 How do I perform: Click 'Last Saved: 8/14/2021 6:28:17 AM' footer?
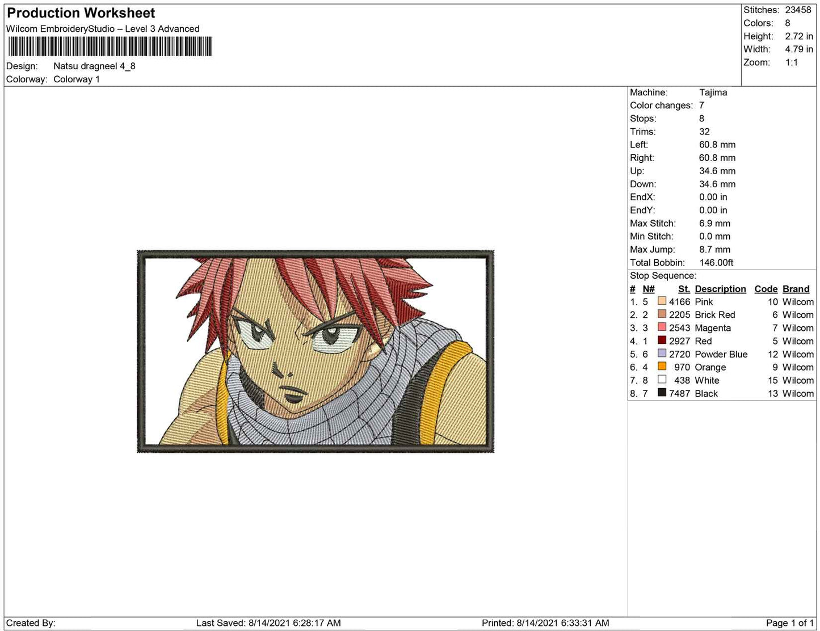tap(268, 622)
